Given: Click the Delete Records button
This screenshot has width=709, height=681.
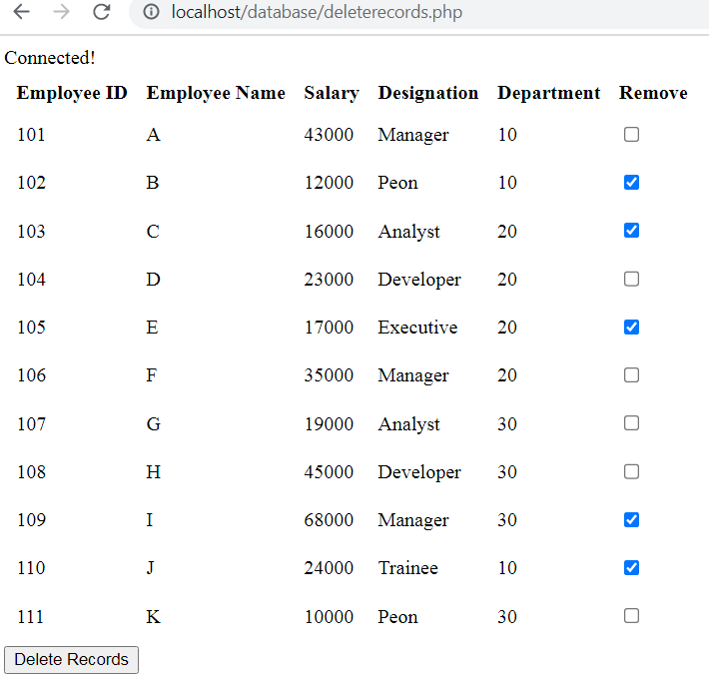Looking at the screenshot, I should point(71,660).
